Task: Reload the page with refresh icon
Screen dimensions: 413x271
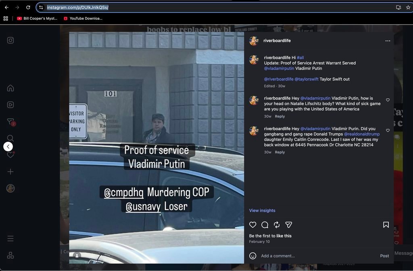Action: tap(28, 7)
